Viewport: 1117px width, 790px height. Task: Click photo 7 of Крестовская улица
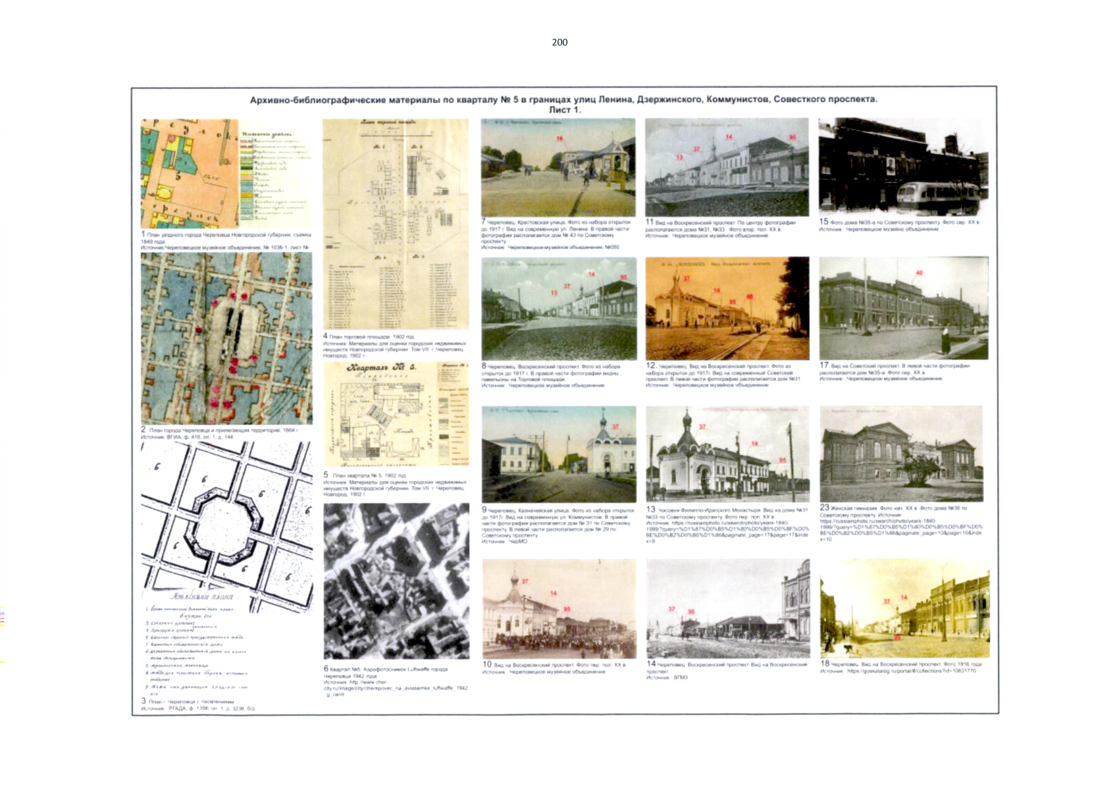click(x=558, y=167)
